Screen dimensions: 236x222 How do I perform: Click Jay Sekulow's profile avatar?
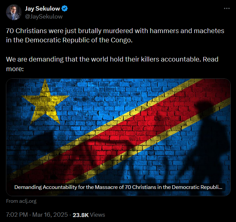click(14, 12)
